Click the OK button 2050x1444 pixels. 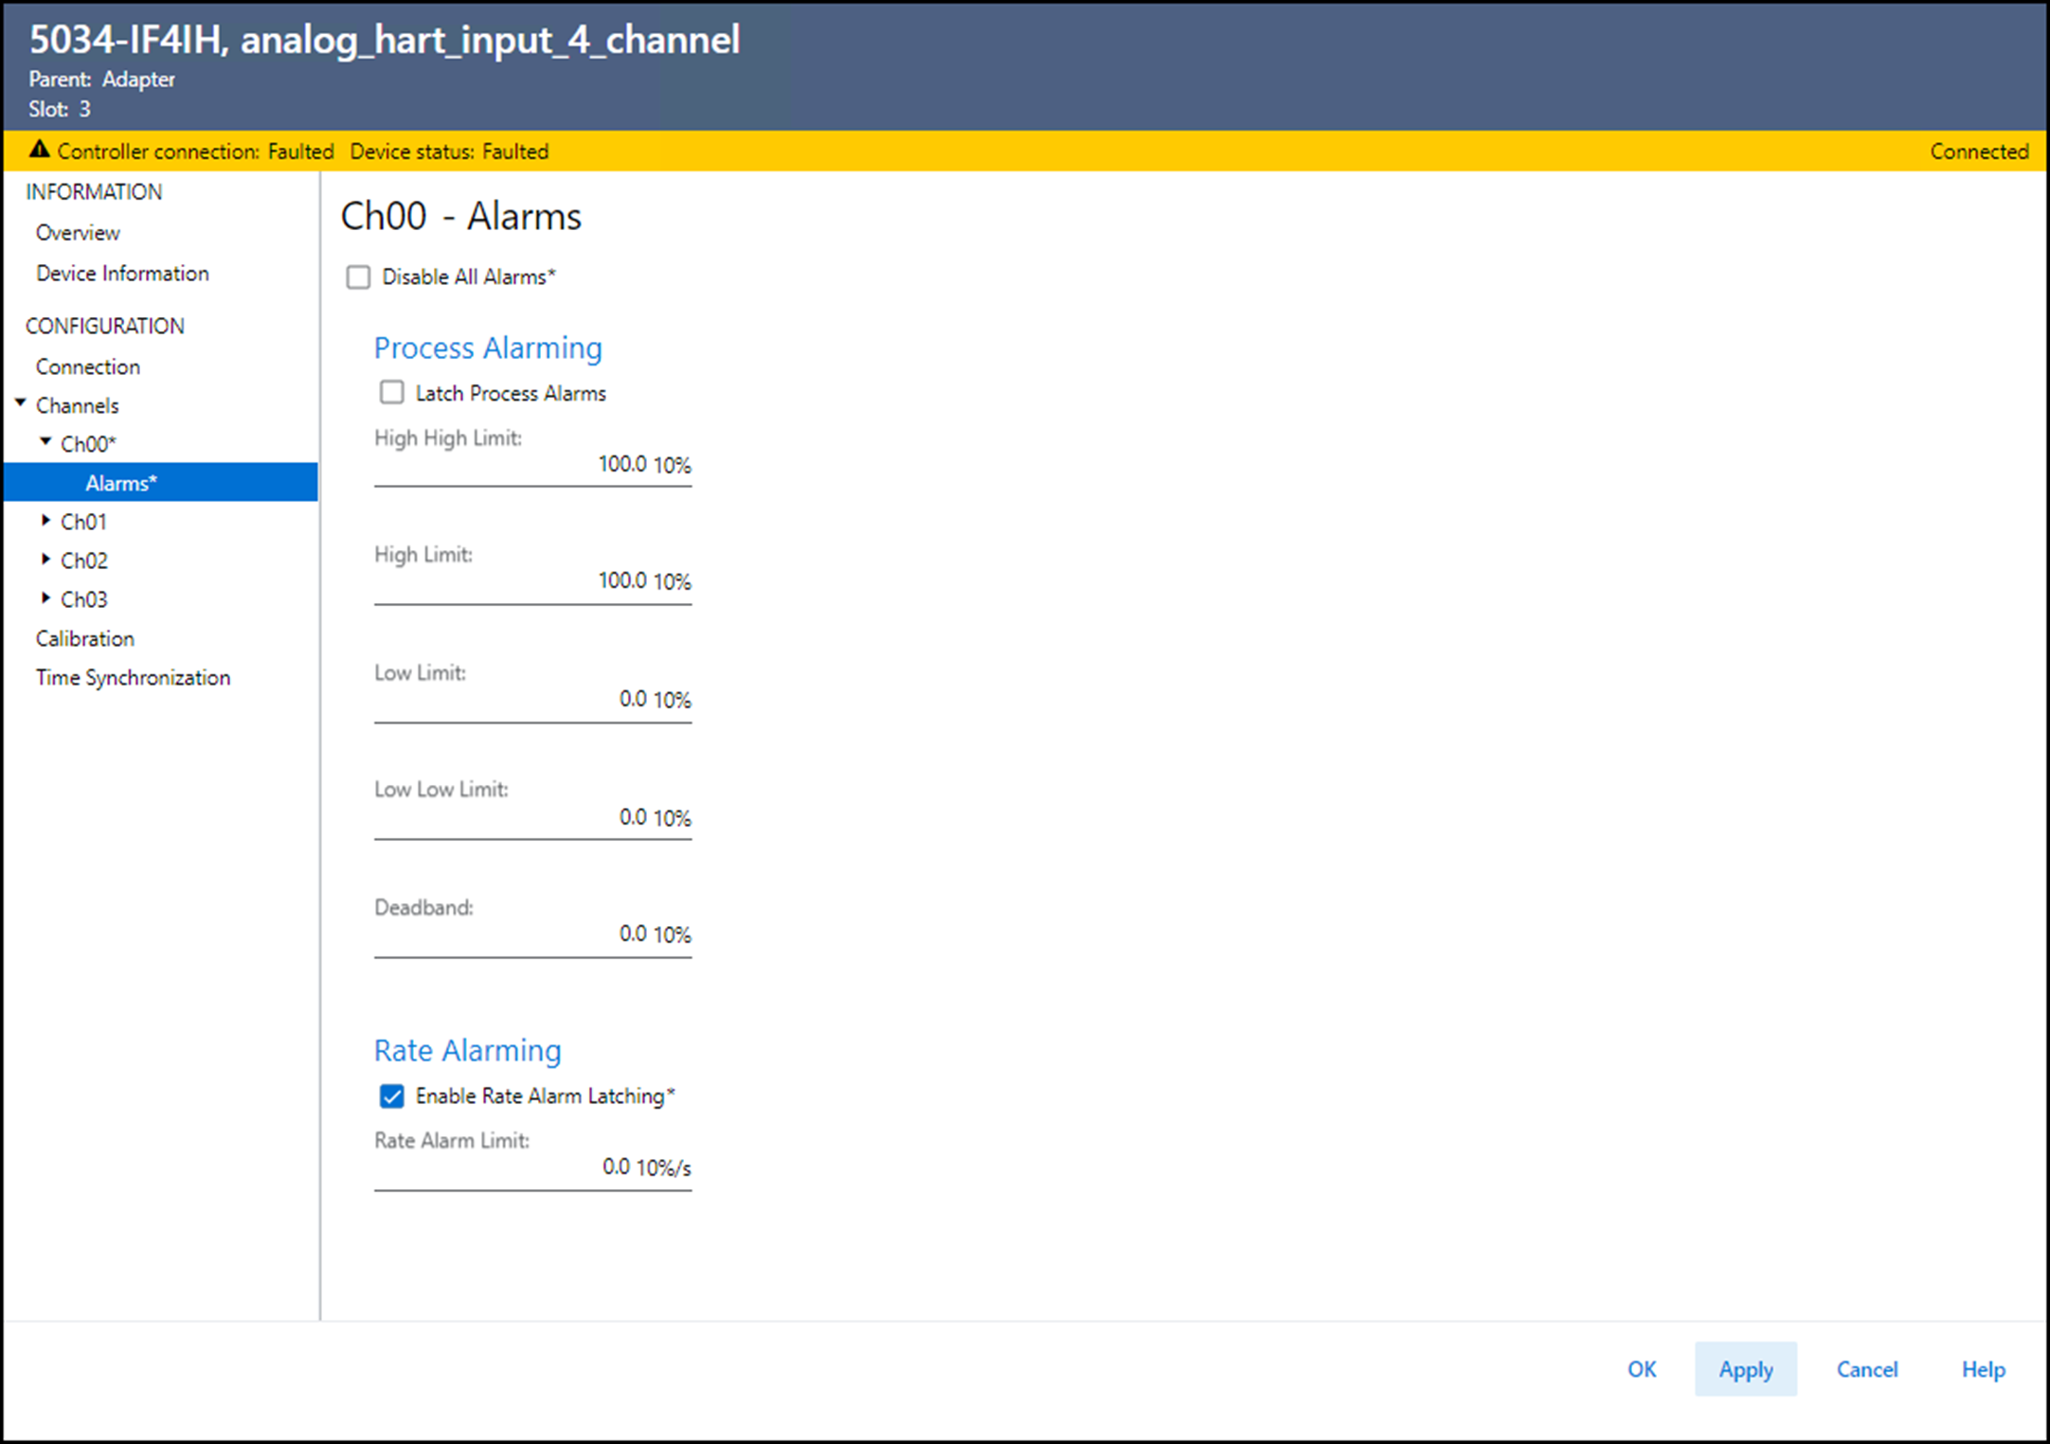(x=1641, y=1369)
